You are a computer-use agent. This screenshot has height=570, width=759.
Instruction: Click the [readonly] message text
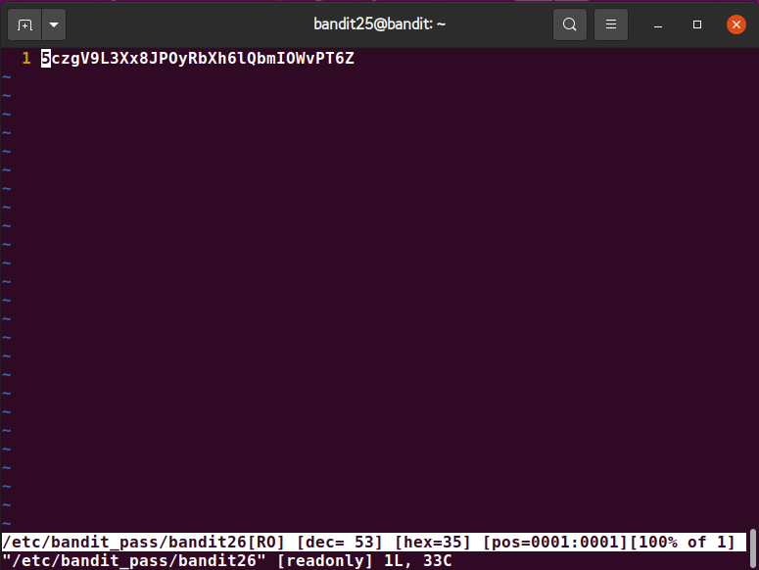coord(325,561)
